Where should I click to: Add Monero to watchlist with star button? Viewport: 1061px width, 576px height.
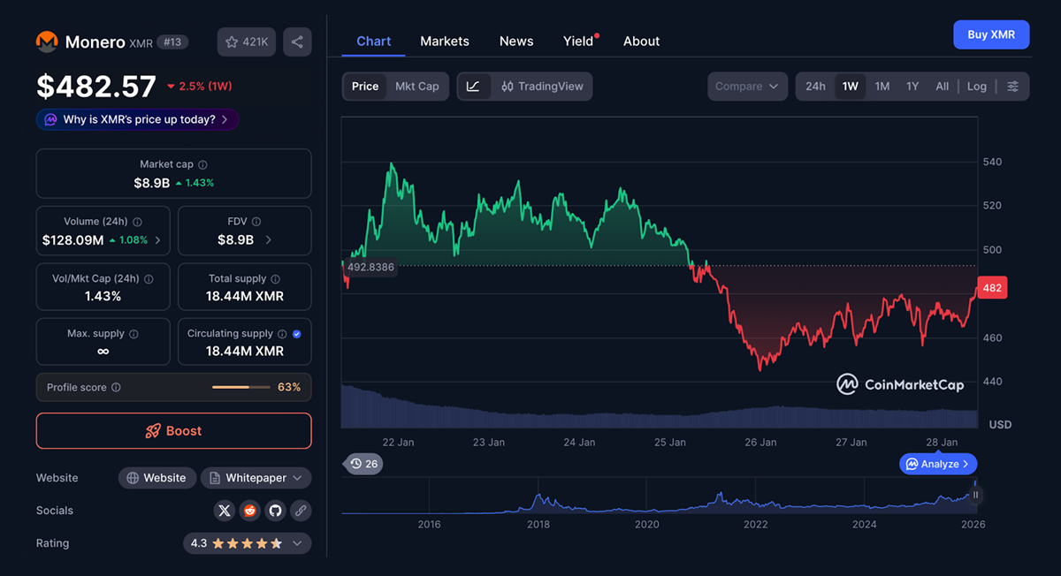(x=247, y=42)
